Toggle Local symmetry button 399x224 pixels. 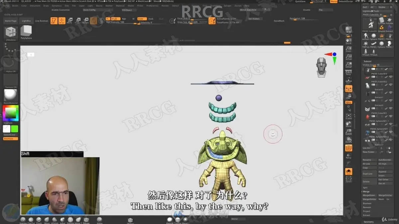pyautogui.click(x=348, y=89)
